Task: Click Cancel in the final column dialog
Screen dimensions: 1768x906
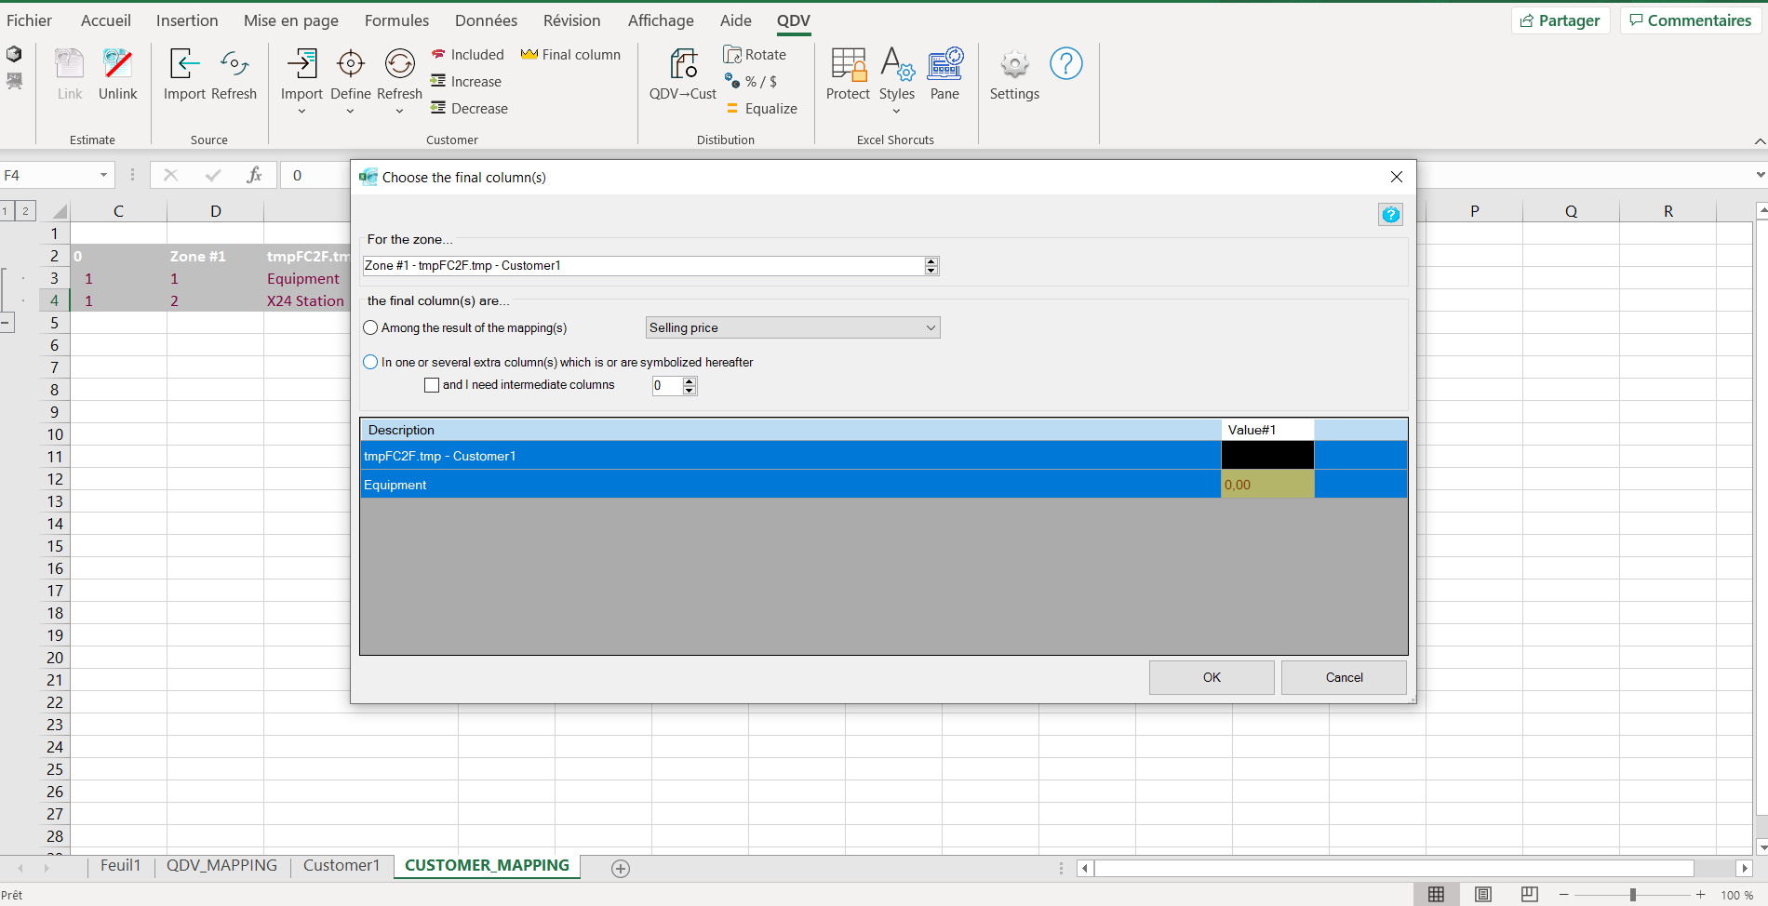Action: tap(1344, 677)
